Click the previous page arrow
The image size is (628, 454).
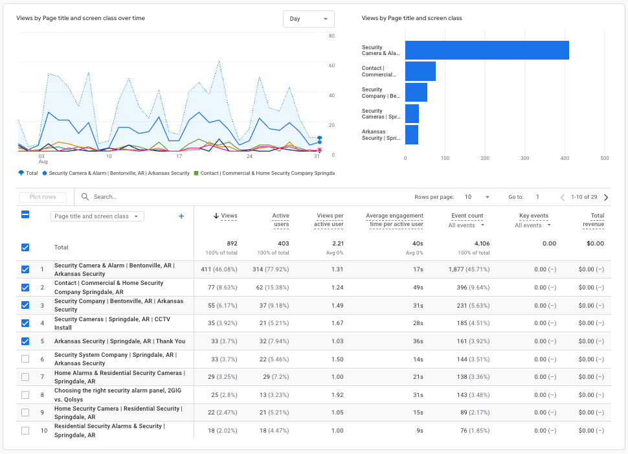[x=562, y=198]
